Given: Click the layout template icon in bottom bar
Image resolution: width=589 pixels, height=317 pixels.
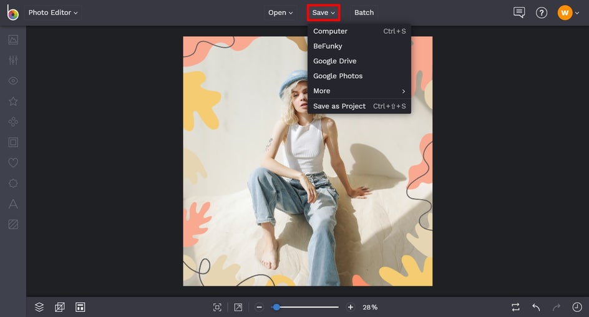Looking at the screenshot, I should click(x=80, y=307).
